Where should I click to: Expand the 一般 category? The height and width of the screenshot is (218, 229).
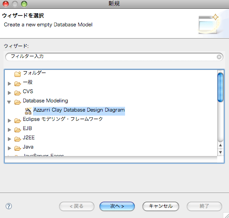tap(10, 84)
